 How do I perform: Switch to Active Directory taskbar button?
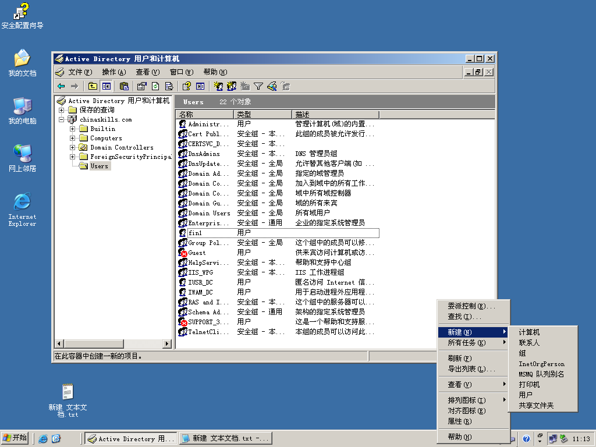tap(131, 439)
